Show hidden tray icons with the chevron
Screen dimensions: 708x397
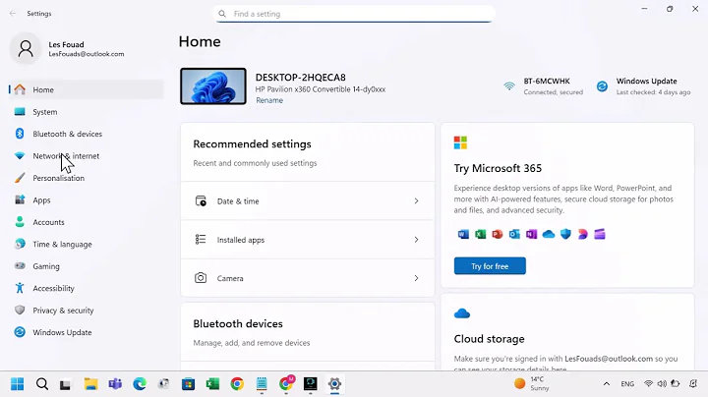(607, 384)
